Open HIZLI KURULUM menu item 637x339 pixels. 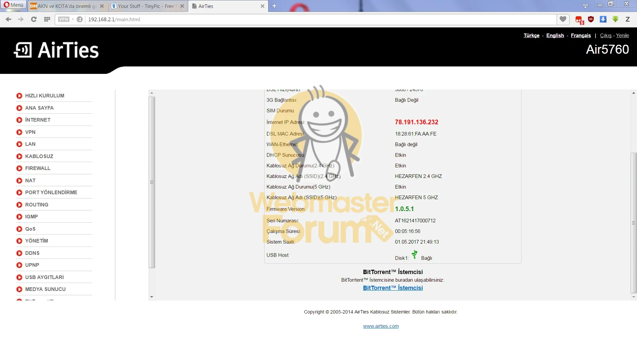[44, 96]
